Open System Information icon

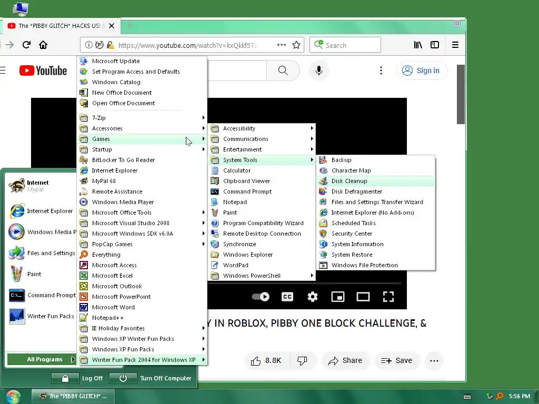point(323,244)
